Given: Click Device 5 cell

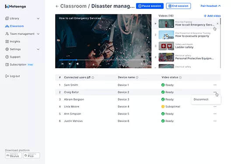Looking at the screenshot, I should click(x=123, y=114).
